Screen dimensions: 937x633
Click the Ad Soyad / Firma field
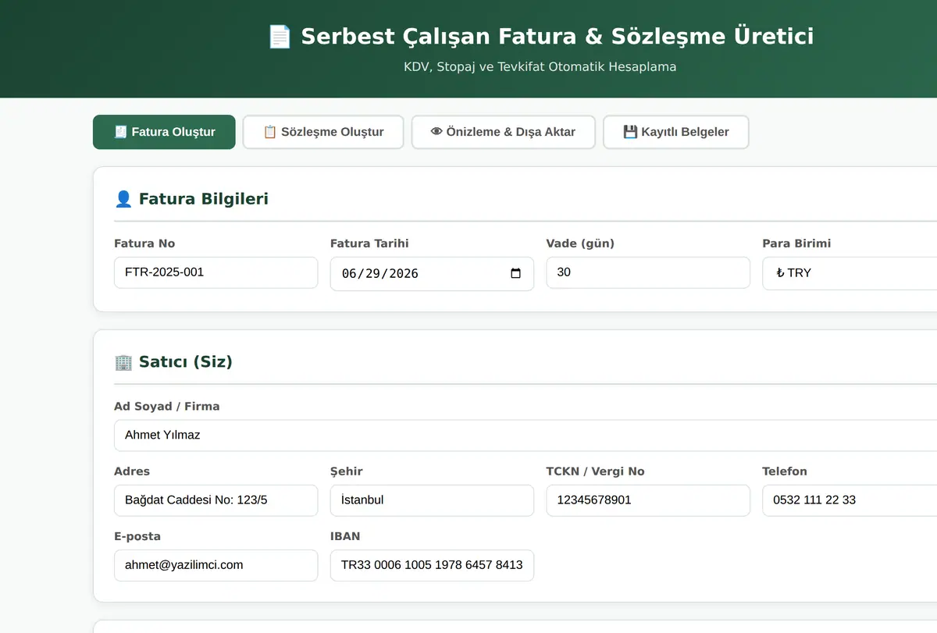tap(526, 435)
